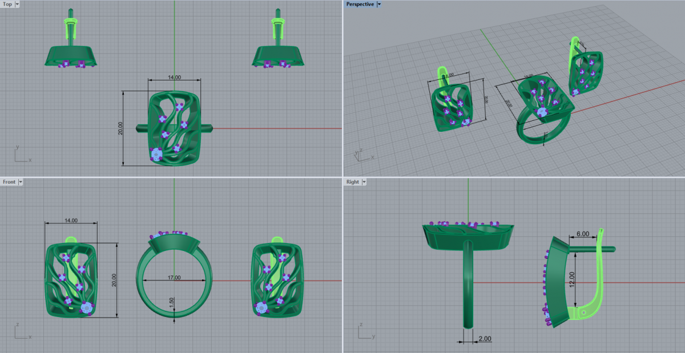Expand the Right viewport dropdown arrow
The height and width of the screenshot is (353, 685).
(364, 182)
